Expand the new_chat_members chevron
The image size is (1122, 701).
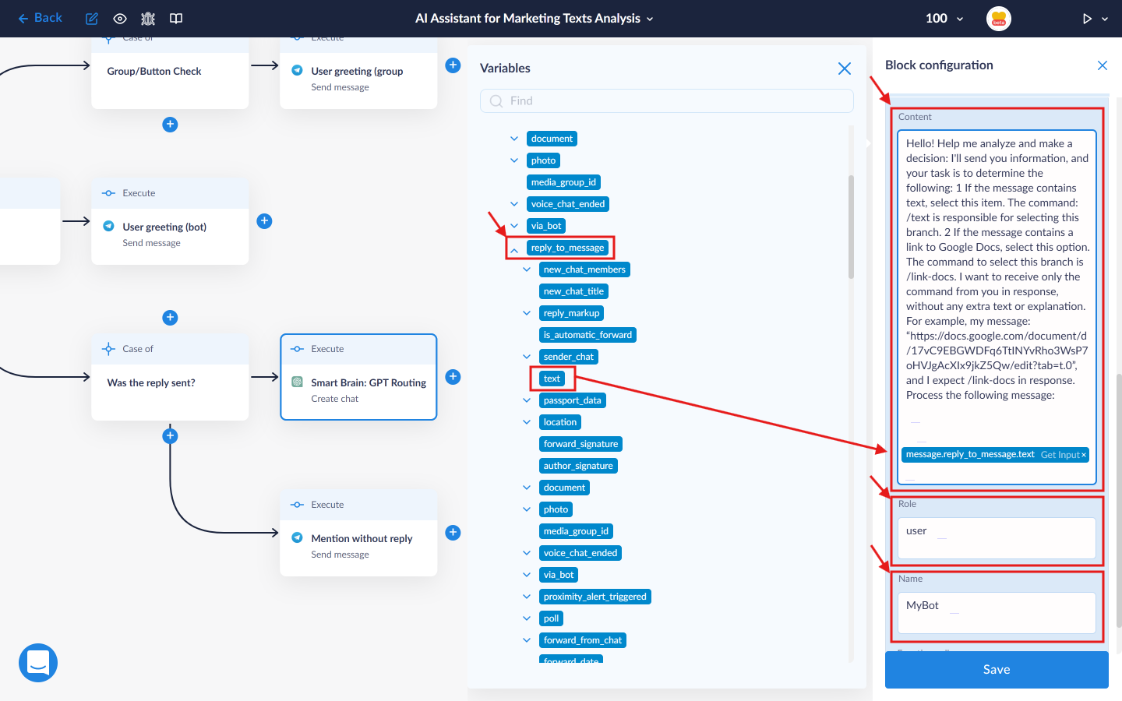point(527,269)
